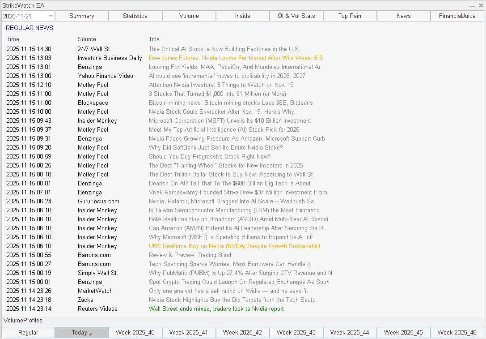486x339 pixels.
Task: Toggle the Today volume profile
Action: coord(81,332)
